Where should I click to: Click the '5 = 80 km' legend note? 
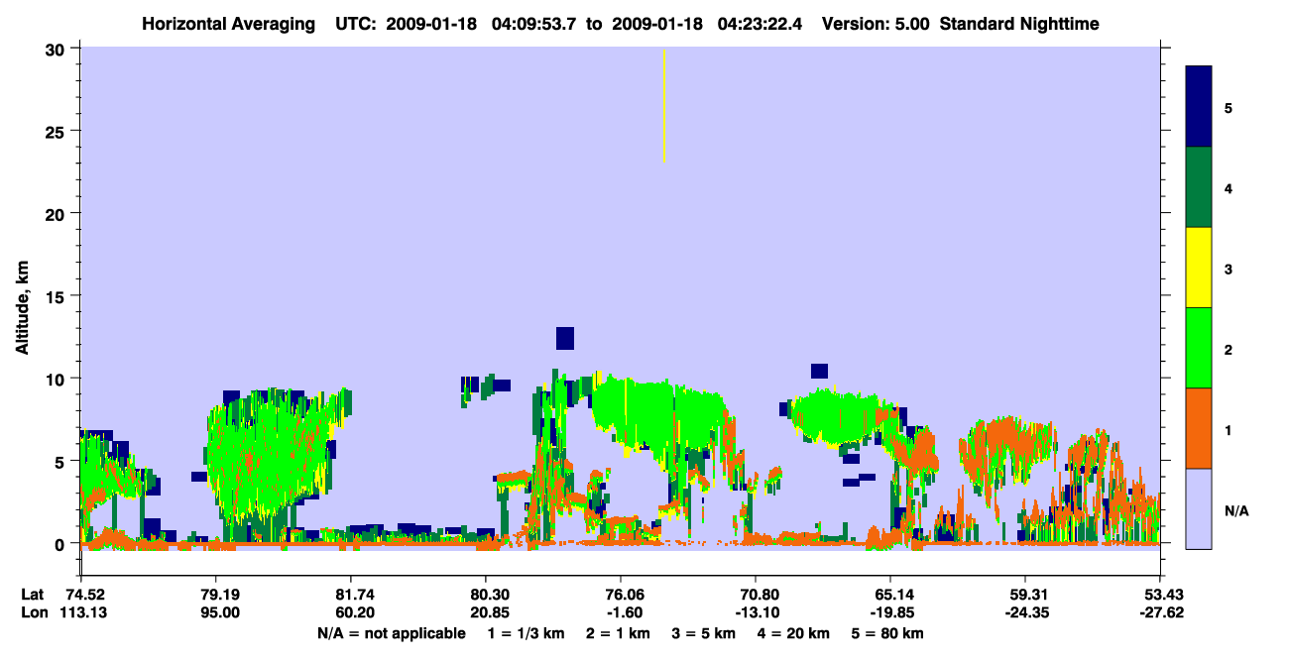(888, 633)
